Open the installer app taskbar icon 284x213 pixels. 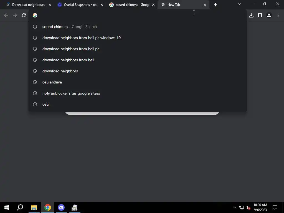[x=75, y=207]
